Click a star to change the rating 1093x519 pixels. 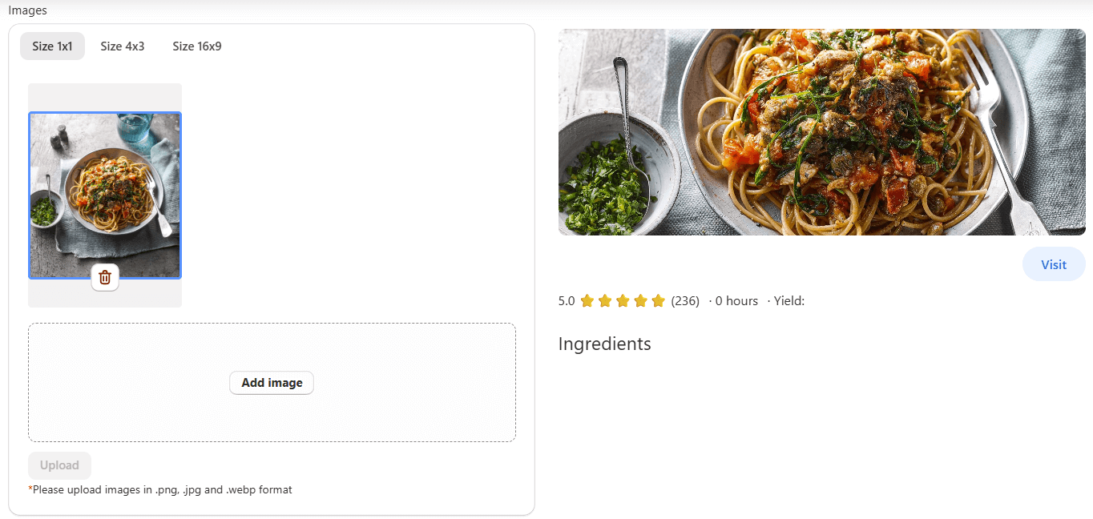click(x=623, y=300)
